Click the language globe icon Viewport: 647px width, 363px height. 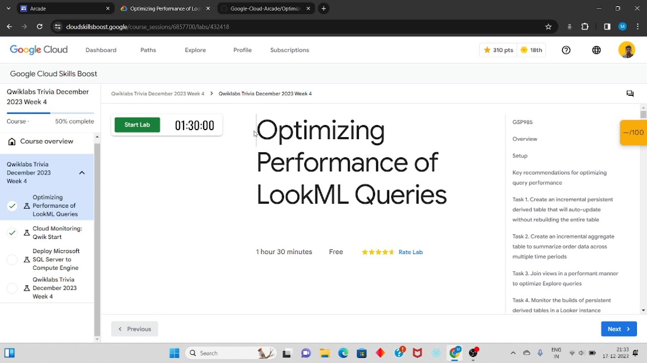(x=596, y=50)
